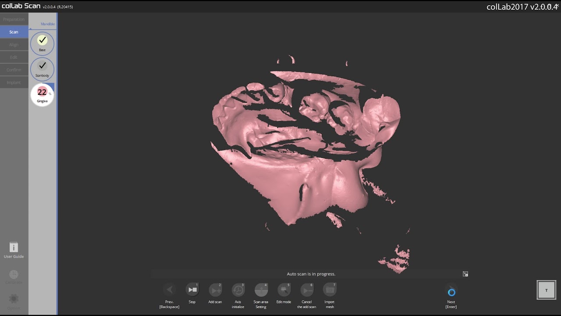This screenshot has width=561, height=316.
Task: Open the Import mesh tool
Action: click(330, 290)
